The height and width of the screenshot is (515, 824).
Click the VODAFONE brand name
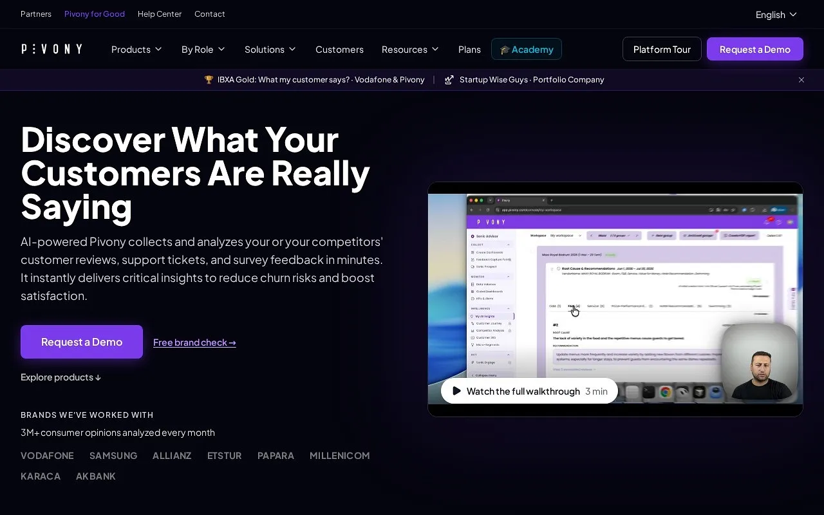coord(47,456)
